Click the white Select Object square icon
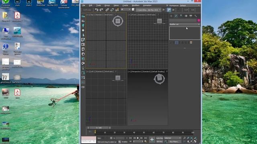 [133, 10]
